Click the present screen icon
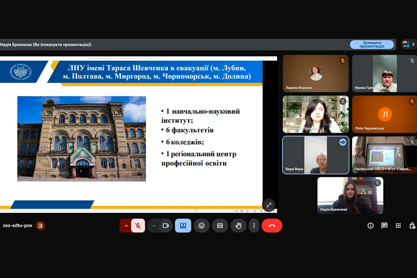417x278 pixels. (x=183, y=226)
